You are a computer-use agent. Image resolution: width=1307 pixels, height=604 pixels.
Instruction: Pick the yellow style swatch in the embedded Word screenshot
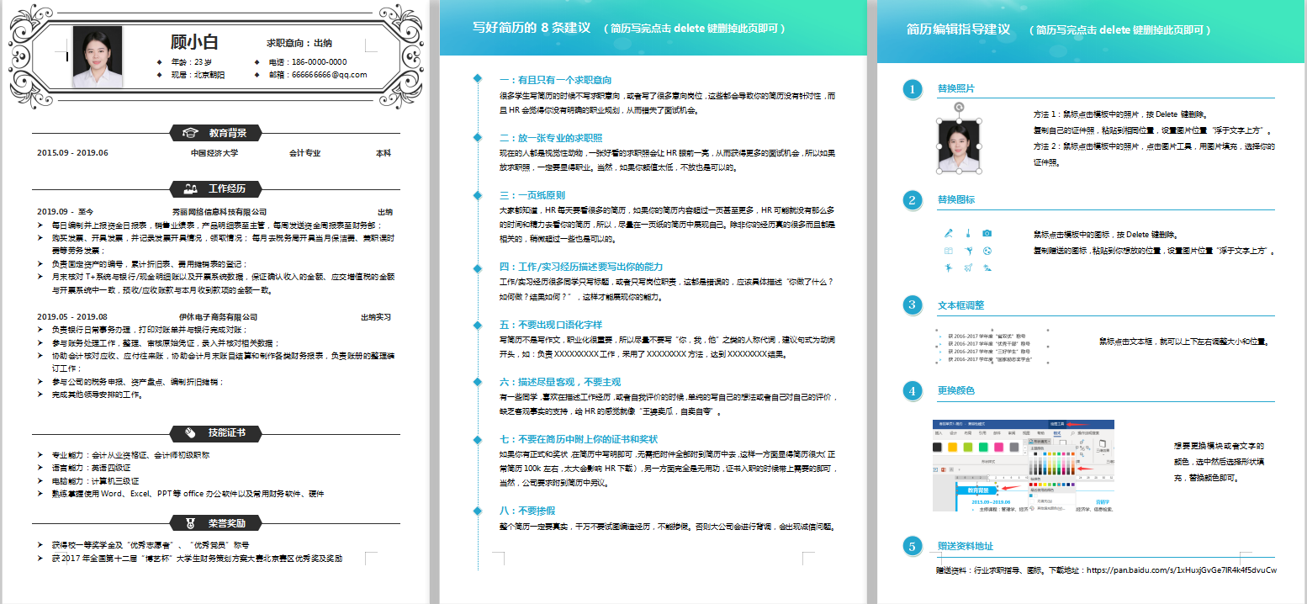[955, 446]
